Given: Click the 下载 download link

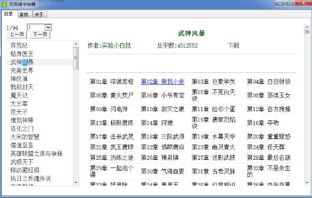Looking at the screenshot, I should pyautogui.click(x=233, y=45).
